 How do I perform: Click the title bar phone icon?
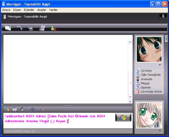tap(3, 4)
